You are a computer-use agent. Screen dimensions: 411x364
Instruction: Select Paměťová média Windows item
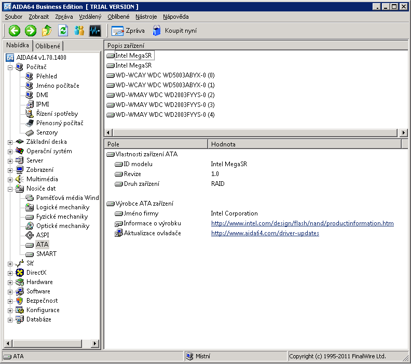pos(67,198)
